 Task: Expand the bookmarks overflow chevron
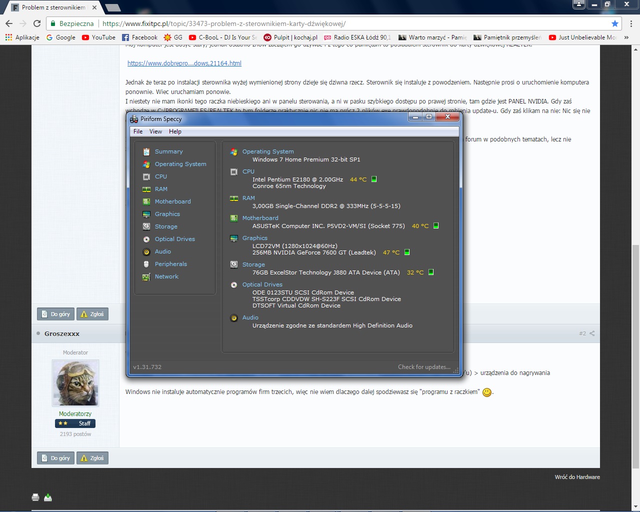626,37
